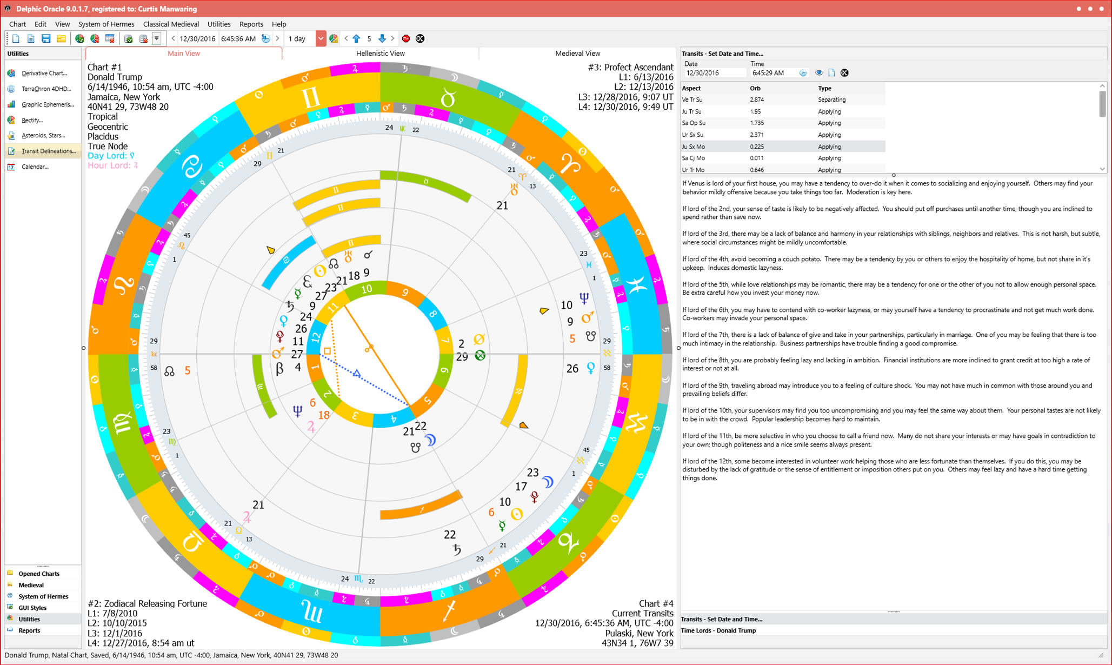The height and width of the screenshot is (665, 1112).
Task: Click the toolbar date field 12/30/2016
Action: pos(197,39)
